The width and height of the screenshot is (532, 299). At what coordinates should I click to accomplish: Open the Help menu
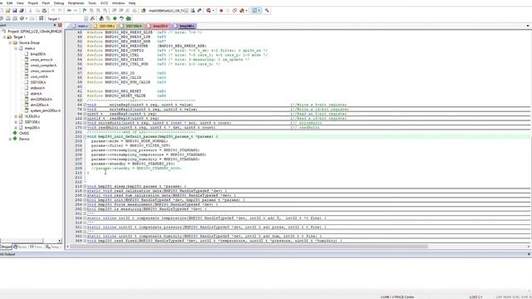[x=132, y=3]
